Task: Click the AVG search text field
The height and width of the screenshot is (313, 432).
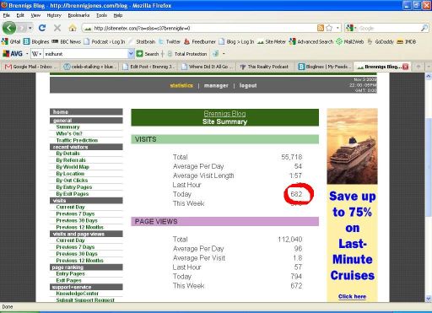Action: coord(85,53)
